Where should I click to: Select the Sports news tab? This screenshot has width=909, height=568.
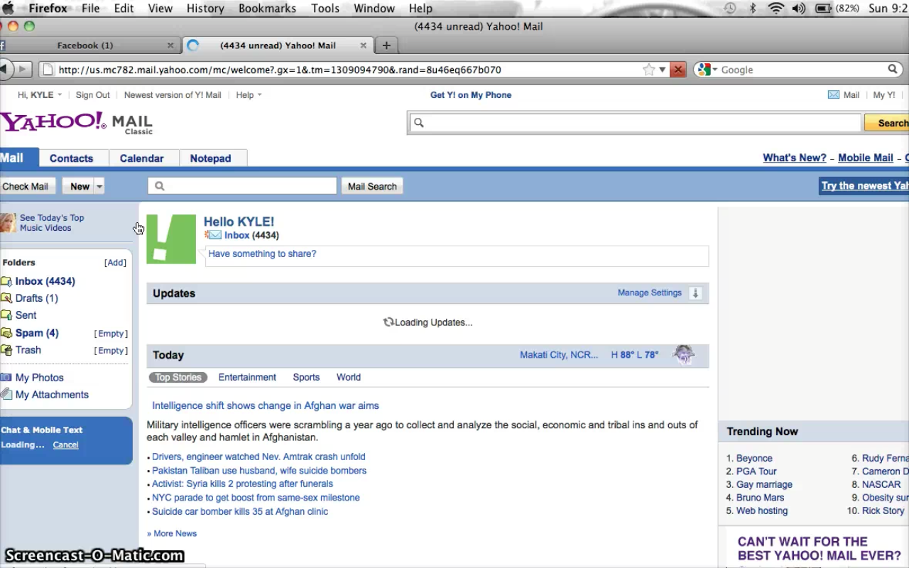(x=306, y=377)
